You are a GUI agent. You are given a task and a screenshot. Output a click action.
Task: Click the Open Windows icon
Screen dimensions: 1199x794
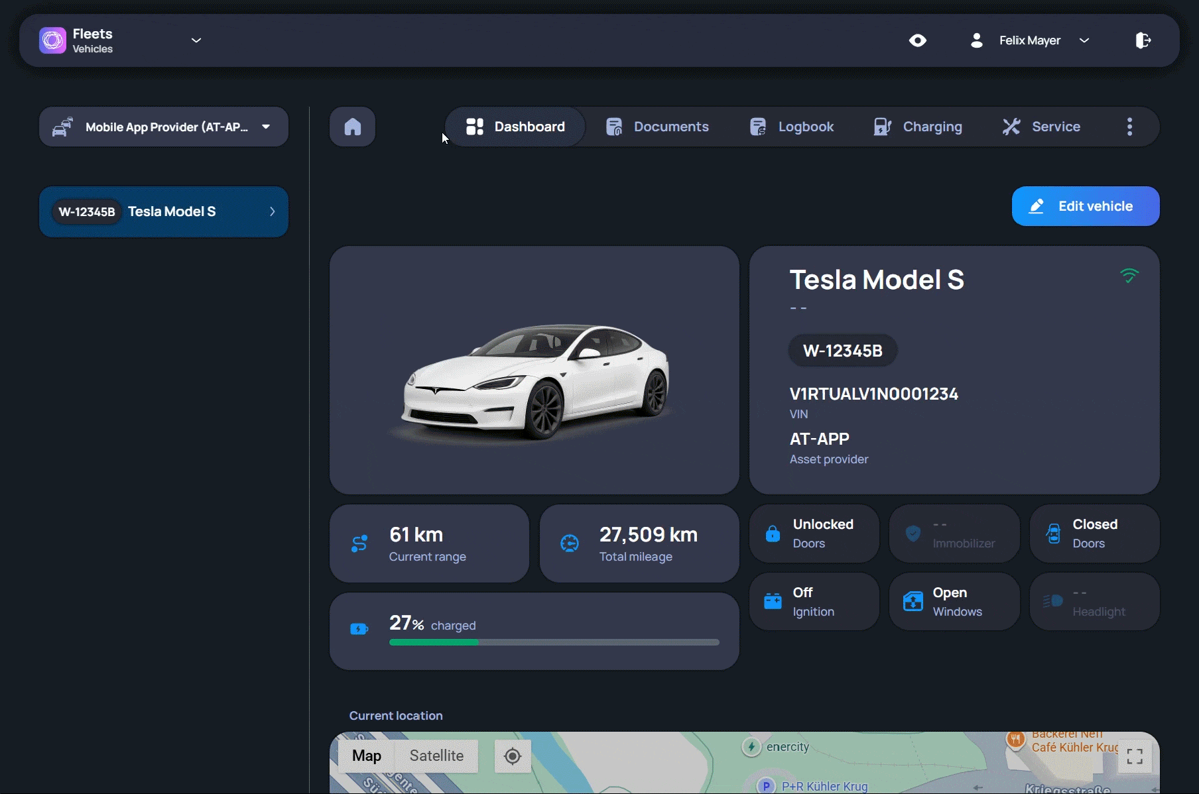(x=913, y=601)
